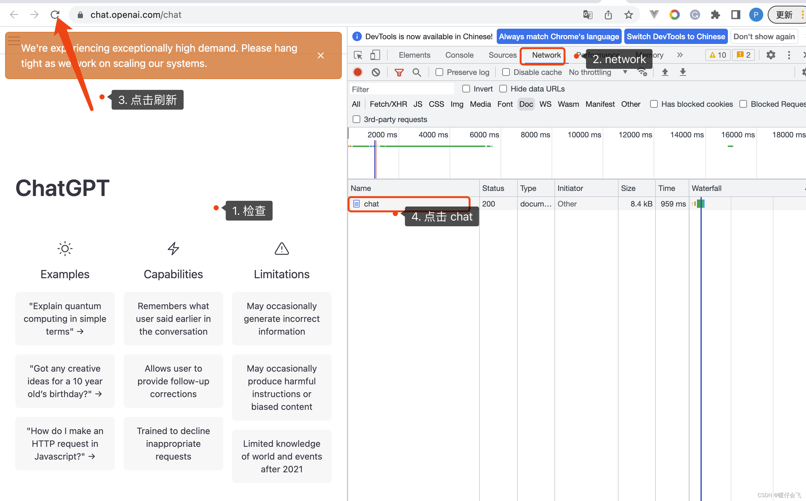The image size is (806, 501).
Task: Import HAR file with upload arrow
Action: click(x=665, y=72)
